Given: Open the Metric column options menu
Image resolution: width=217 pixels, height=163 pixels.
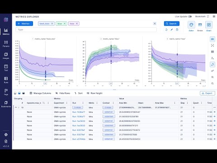Looking at the screenshot, I should click(x=97, y=103).
